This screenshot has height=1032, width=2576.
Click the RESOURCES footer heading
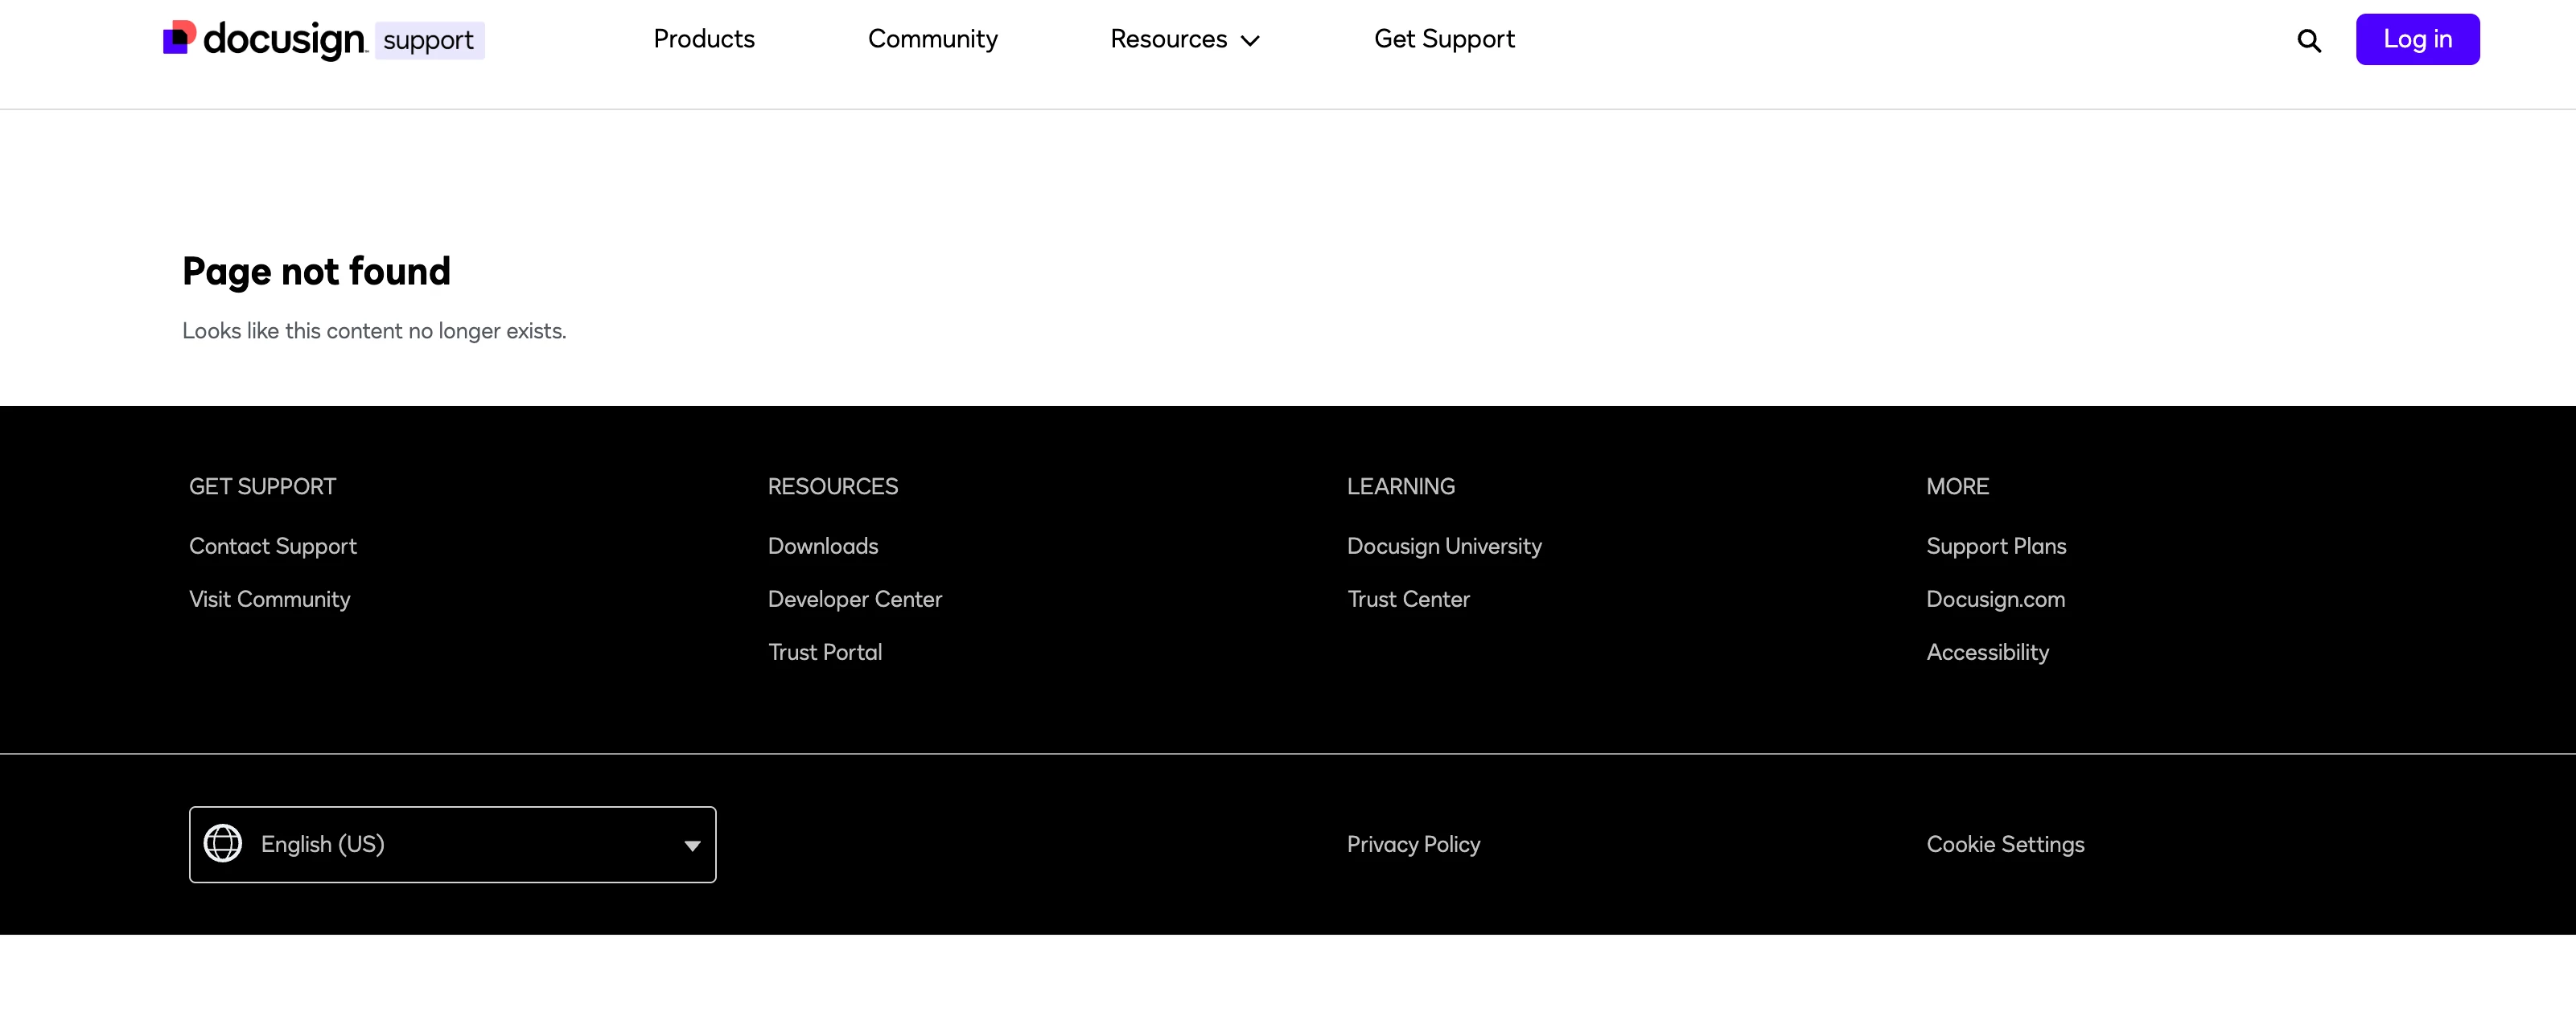click(x=833, y=486)
